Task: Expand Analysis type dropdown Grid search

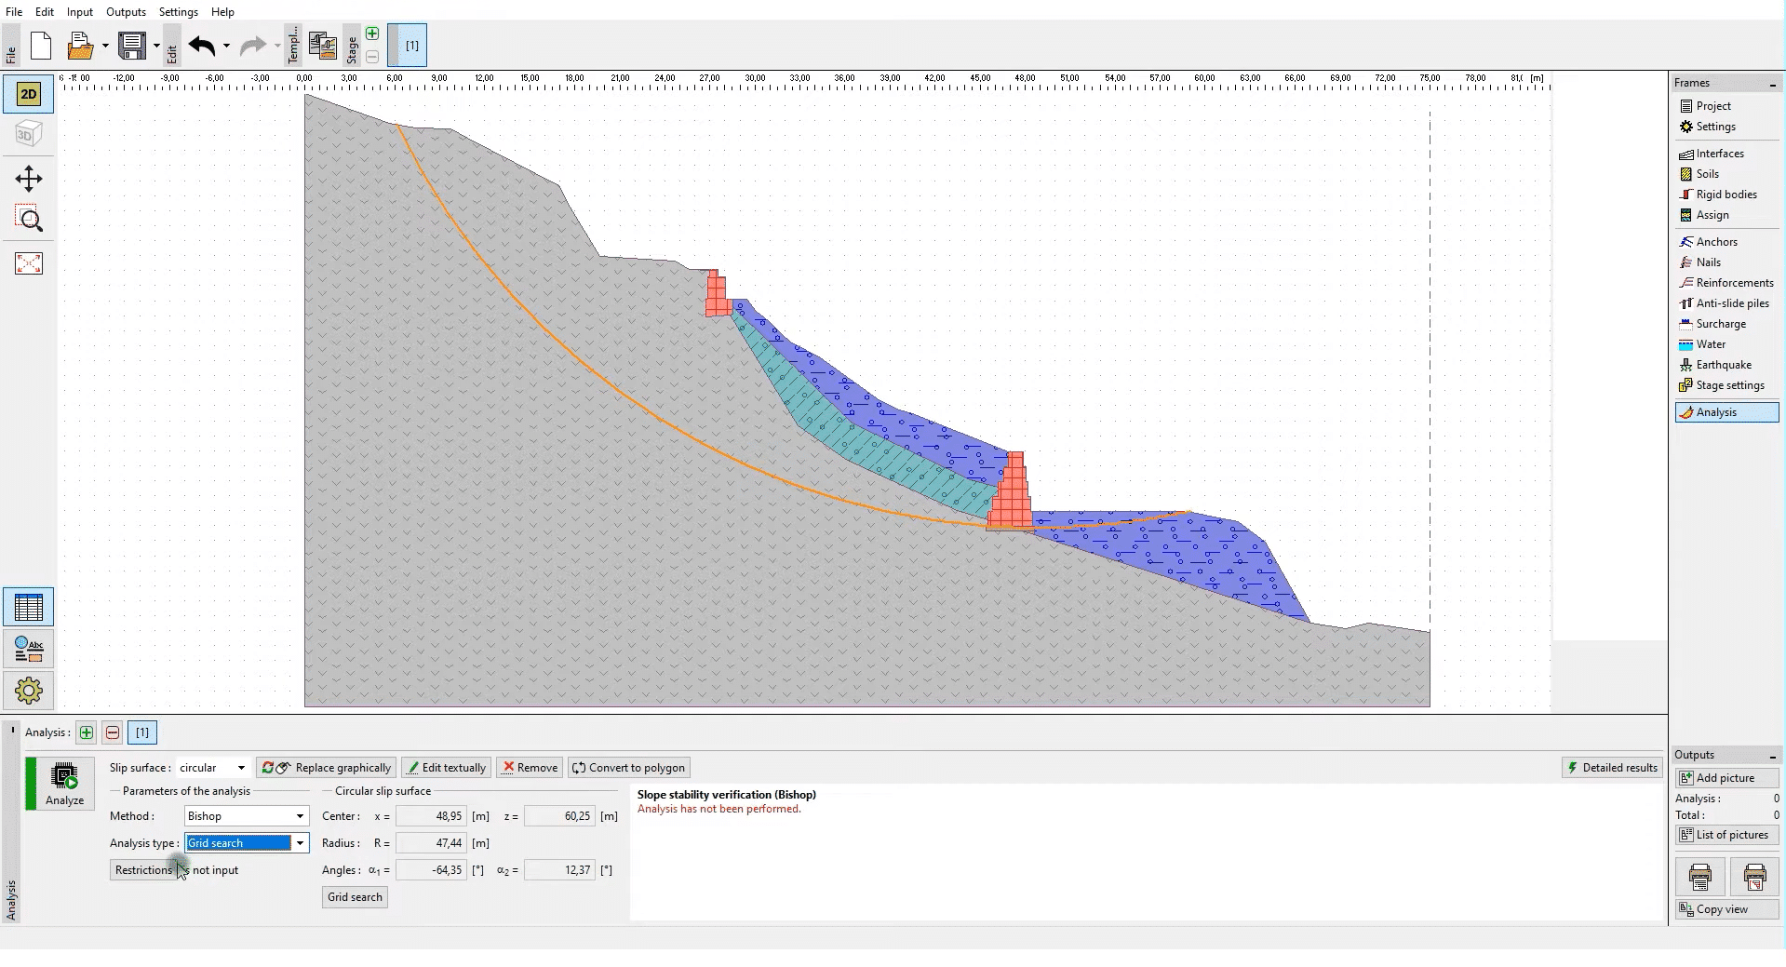Action: (246, 843)
